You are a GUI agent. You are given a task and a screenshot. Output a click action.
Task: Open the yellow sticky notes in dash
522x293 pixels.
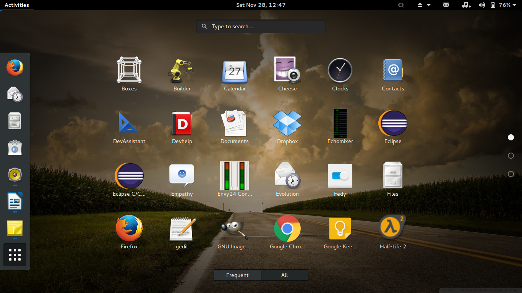pos(15,228)
